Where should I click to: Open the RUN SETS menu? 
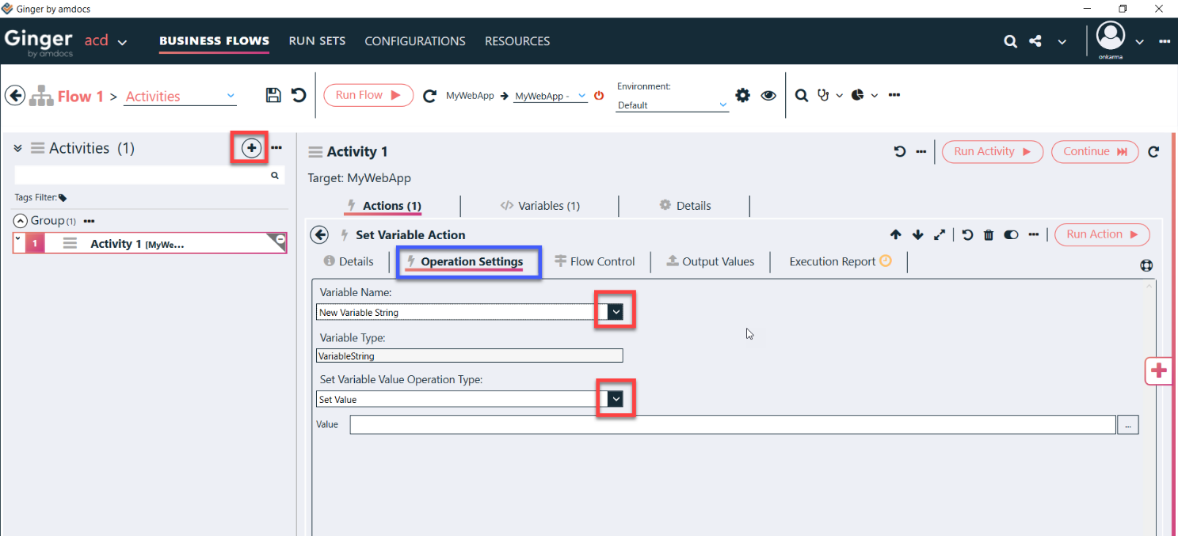point(317,41)
